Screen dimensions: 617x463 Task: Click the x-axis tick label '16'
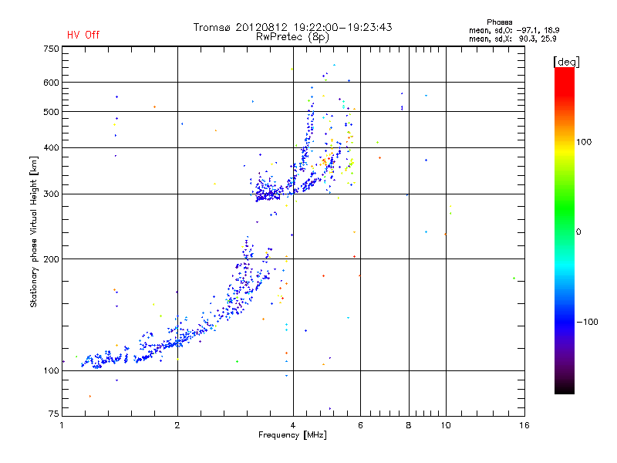pos(524,425)
